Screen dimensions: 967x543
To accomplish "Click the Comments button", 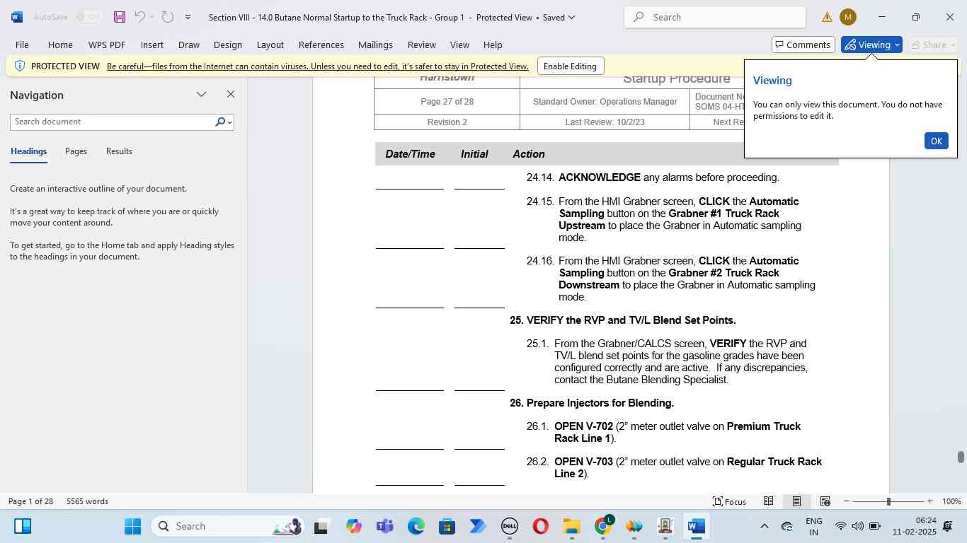I will 803,45.
